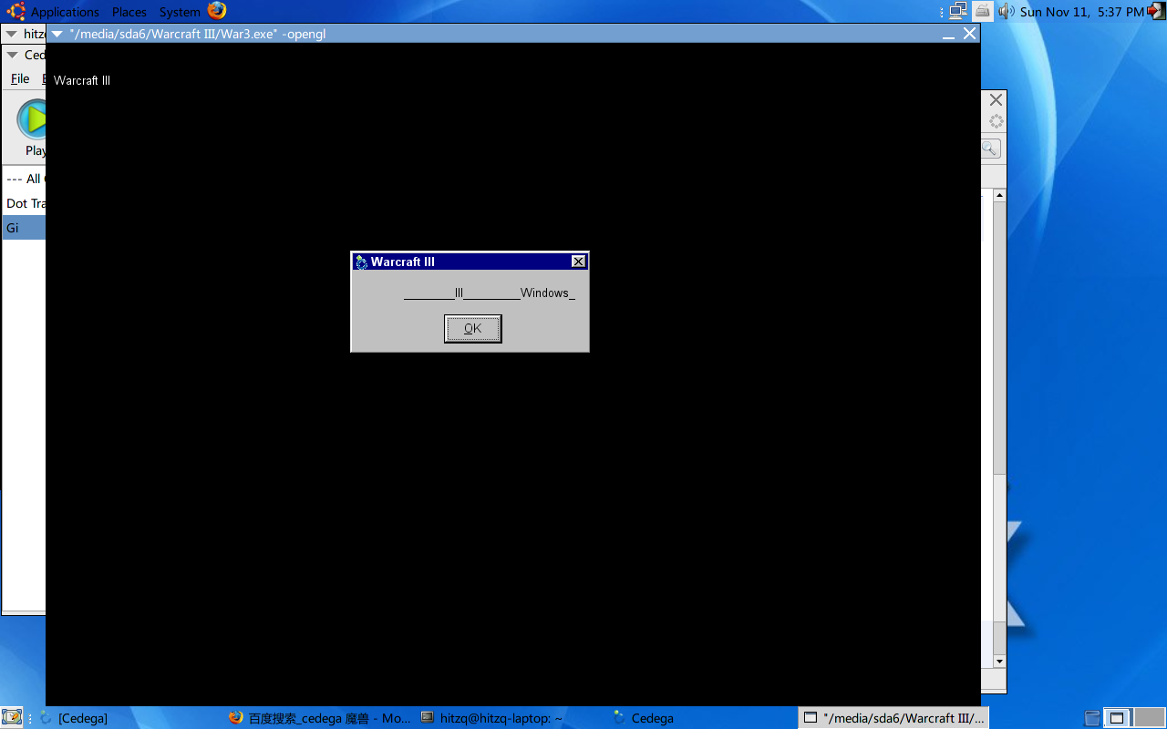Viewport: 1167px width, 729px height.
Task: Open the Trash icon in bottom panel
Action: pyautogui.click(x=1092, y=718)
